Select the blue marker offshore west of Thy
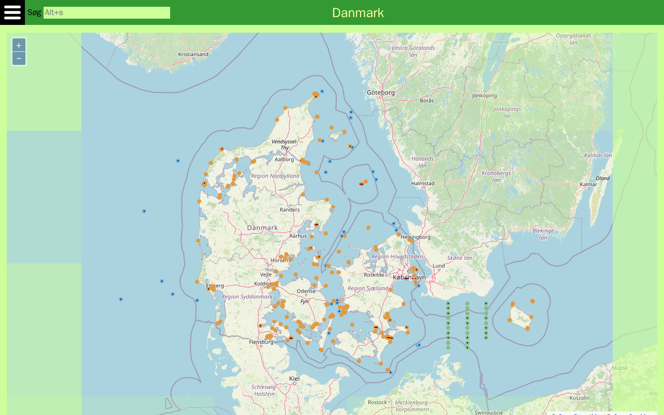 pyautogui.click(x=178, y=161)
